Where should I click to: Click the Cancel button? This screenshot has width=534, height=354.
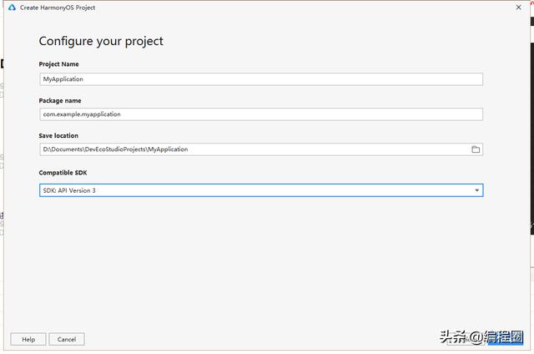pos(67,339)
